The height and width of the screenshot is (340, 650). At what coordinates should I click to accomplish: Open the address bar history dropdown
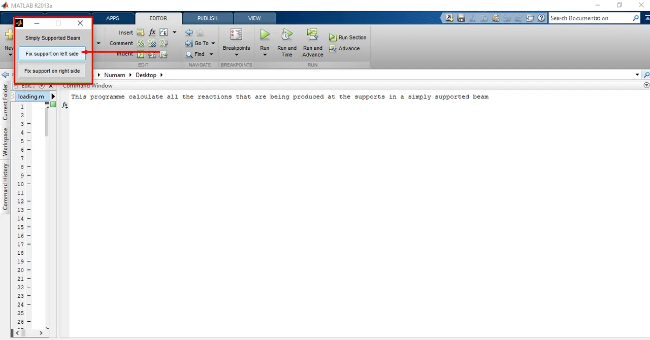pyautogui.click(x=637, y=75)
